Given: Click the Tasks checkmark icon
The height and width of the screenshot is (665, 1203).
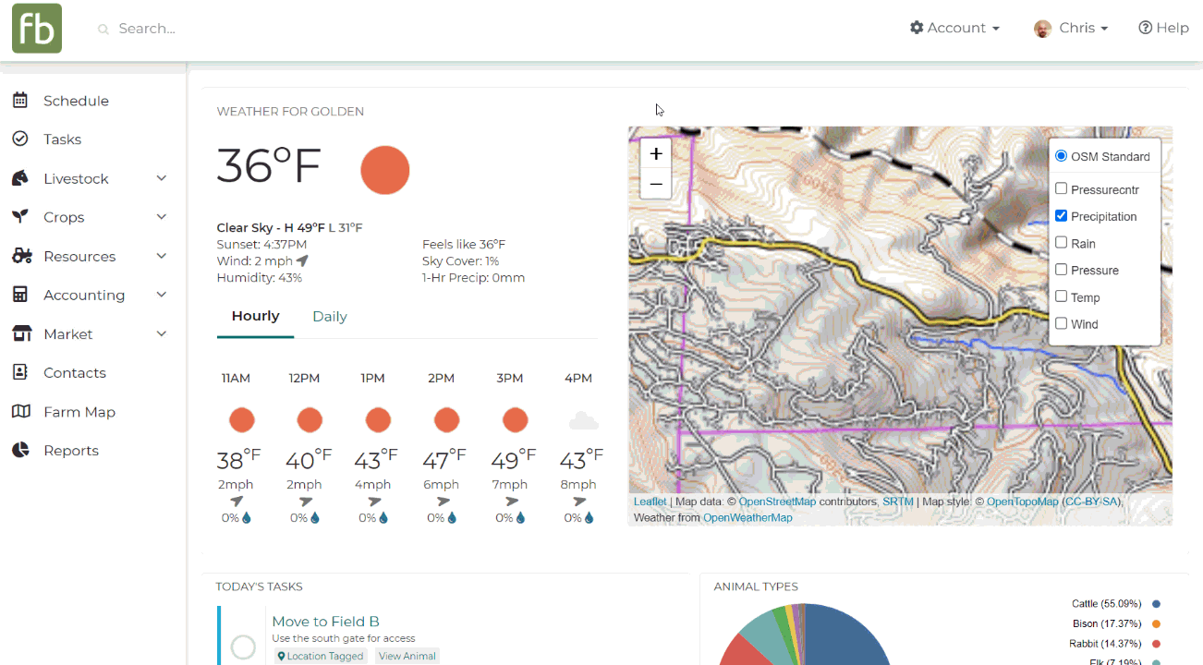Looking at the screenshot, I should [x=20, y=139].
